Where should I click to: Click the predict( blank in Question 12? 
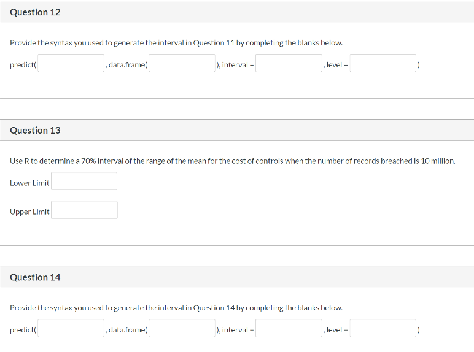[71, 64]
